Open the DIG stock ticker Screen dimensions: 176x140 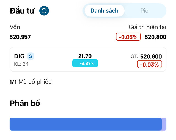pyautogui.click(x=19, y=56)
